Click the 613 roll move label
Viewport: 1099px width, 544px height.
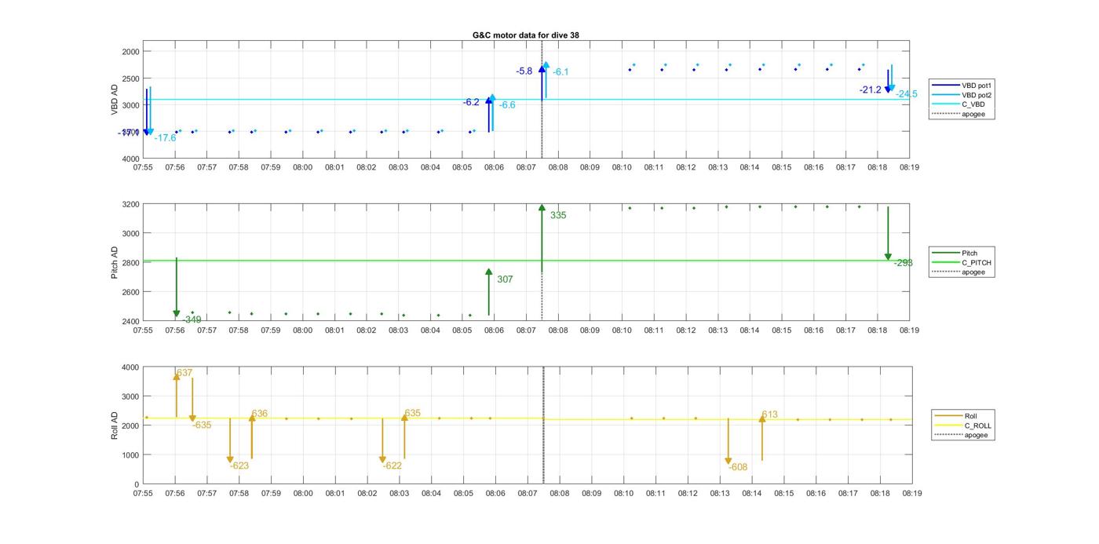(x=769, y=414)
